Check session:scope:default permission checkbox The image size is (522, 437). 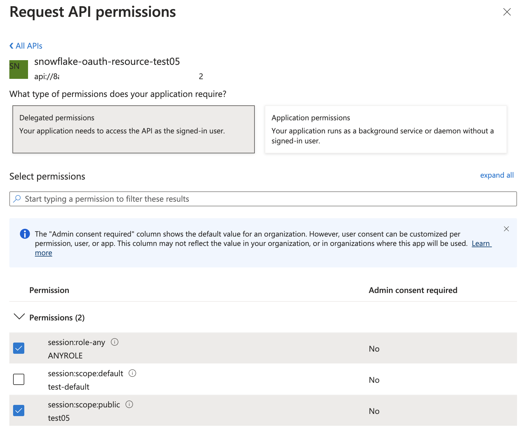pyautogui.click(x=19, y=379)
